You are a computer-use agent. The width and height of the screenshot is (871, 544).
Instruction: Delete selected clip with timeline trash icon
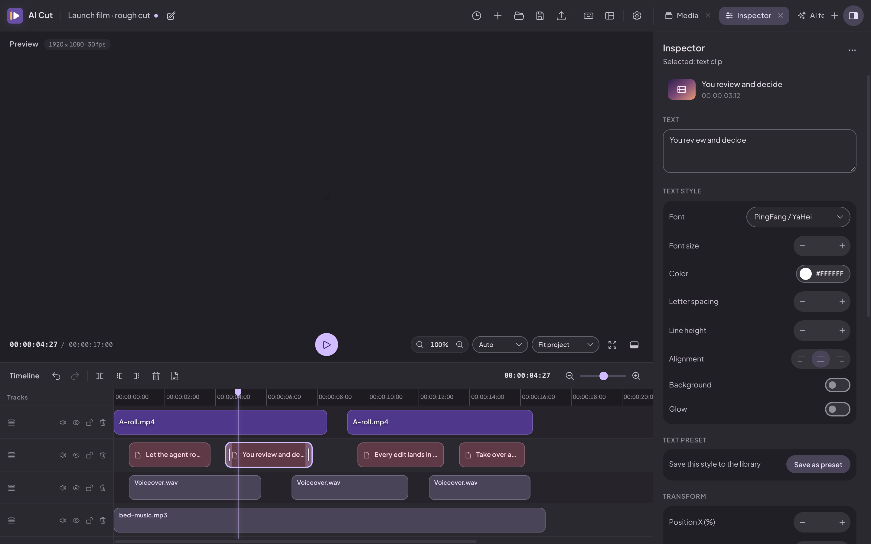tap(156, 376)
